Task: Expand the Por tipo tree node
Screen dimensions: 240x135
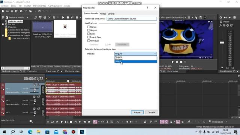Action: point(3,24)
